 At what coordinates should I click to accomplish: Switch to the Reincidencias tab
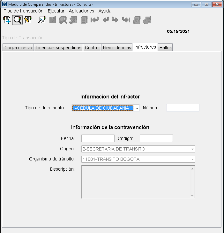click(117, 48)
